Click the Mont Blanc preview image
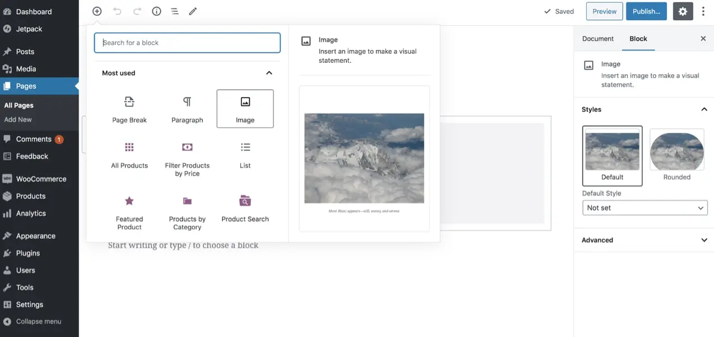Image resolution: width=714 pixels, height=337 pixels. click(x=364, y=158)
